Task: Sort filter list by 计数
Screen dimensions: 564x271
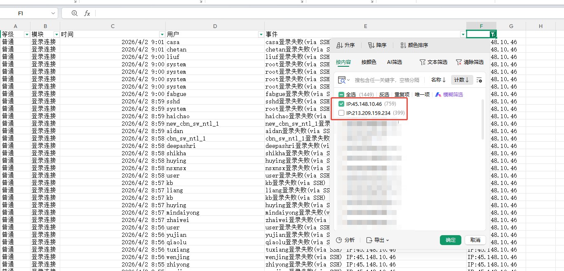Action: point(461,80)
